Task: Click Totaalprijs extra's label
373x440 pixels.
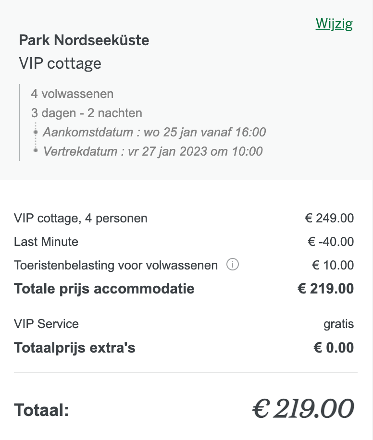Action: pyautogui.click(x=75, y=348)
